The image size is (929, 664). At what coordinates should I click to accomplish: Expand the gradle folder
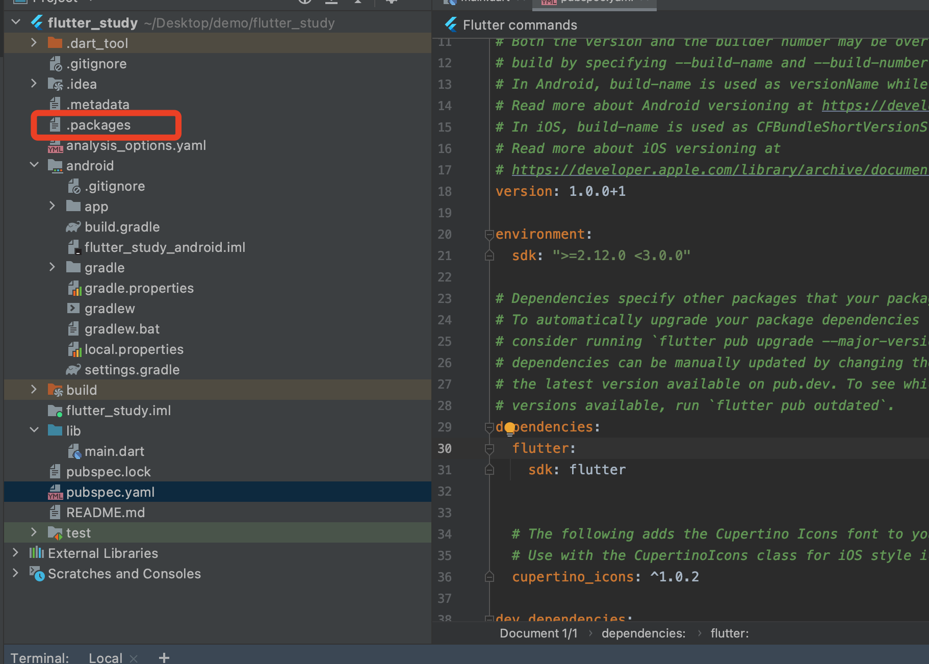point(52,267)
